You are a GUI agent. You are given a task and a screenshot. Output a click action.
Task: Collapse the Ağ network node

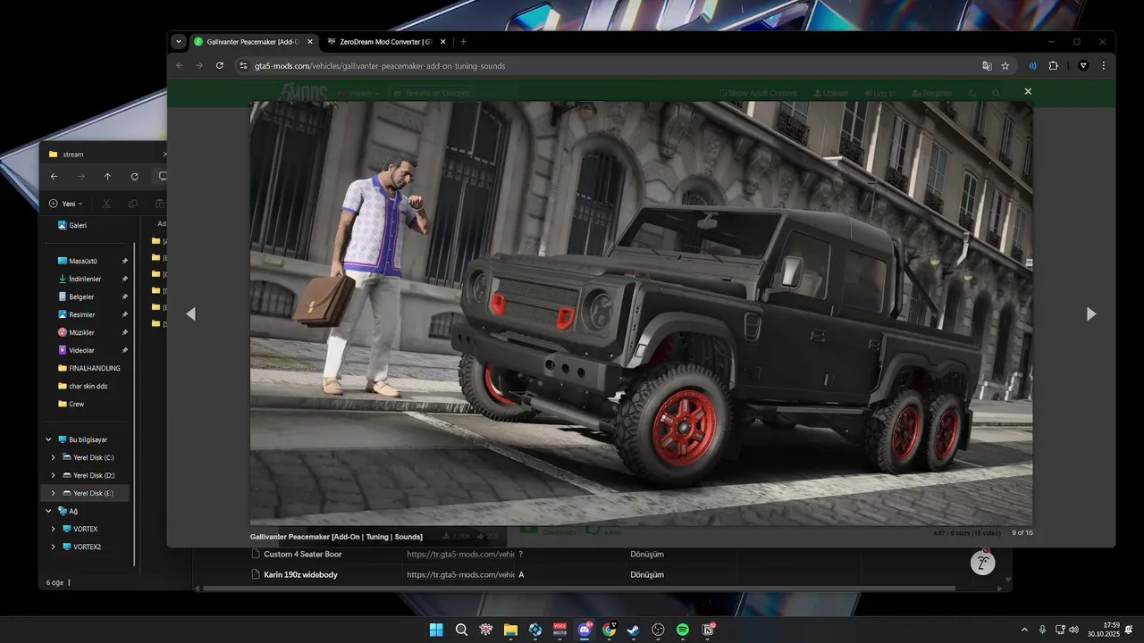[49, 511]
